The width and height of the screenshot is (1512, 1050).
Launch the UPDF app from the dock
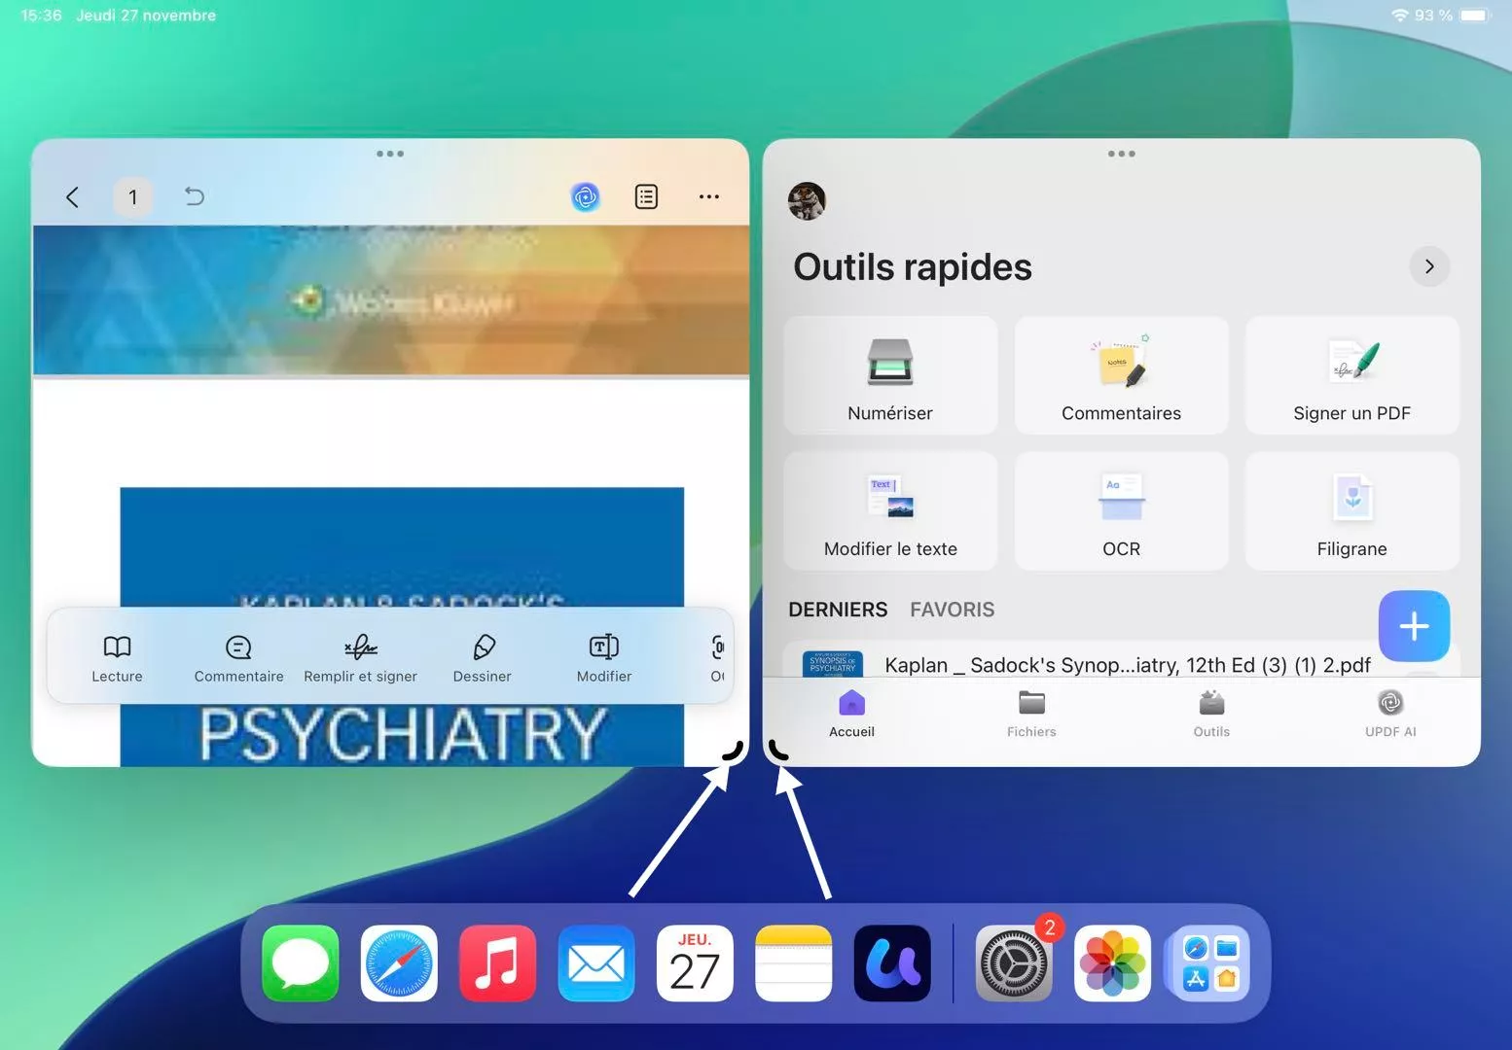[x=892, y=963]
